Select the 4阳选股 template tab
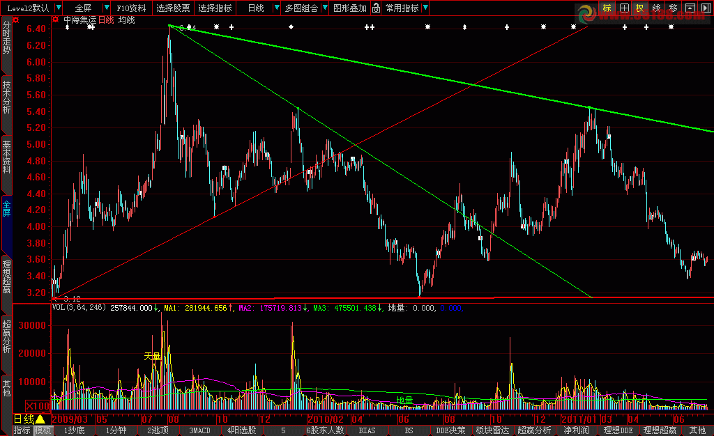The image size is (714, 436). [x=242, y=430]
